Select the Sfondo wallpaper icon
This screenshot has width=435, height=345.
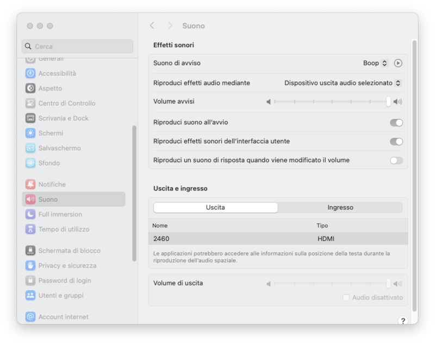point(30,163)
